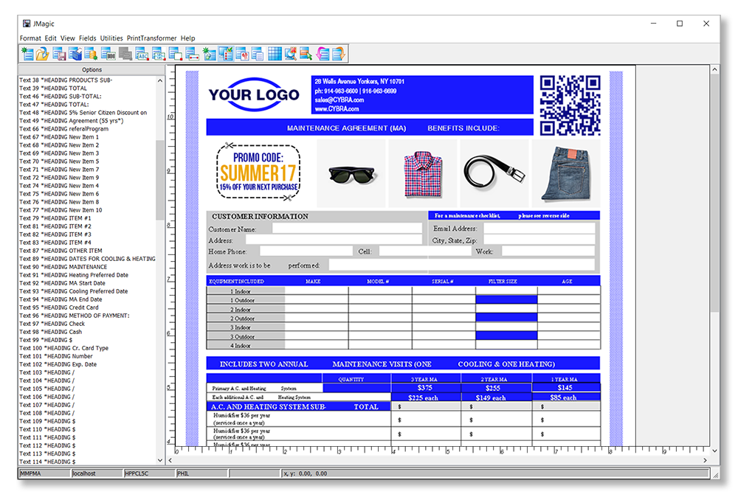Viewport: 738px width, 494px height.
Task: Click the magnifier preview icon
Action: click(x=290, y=55)
